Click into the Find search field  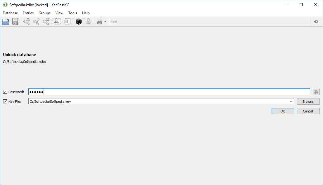tap(210, 21)
